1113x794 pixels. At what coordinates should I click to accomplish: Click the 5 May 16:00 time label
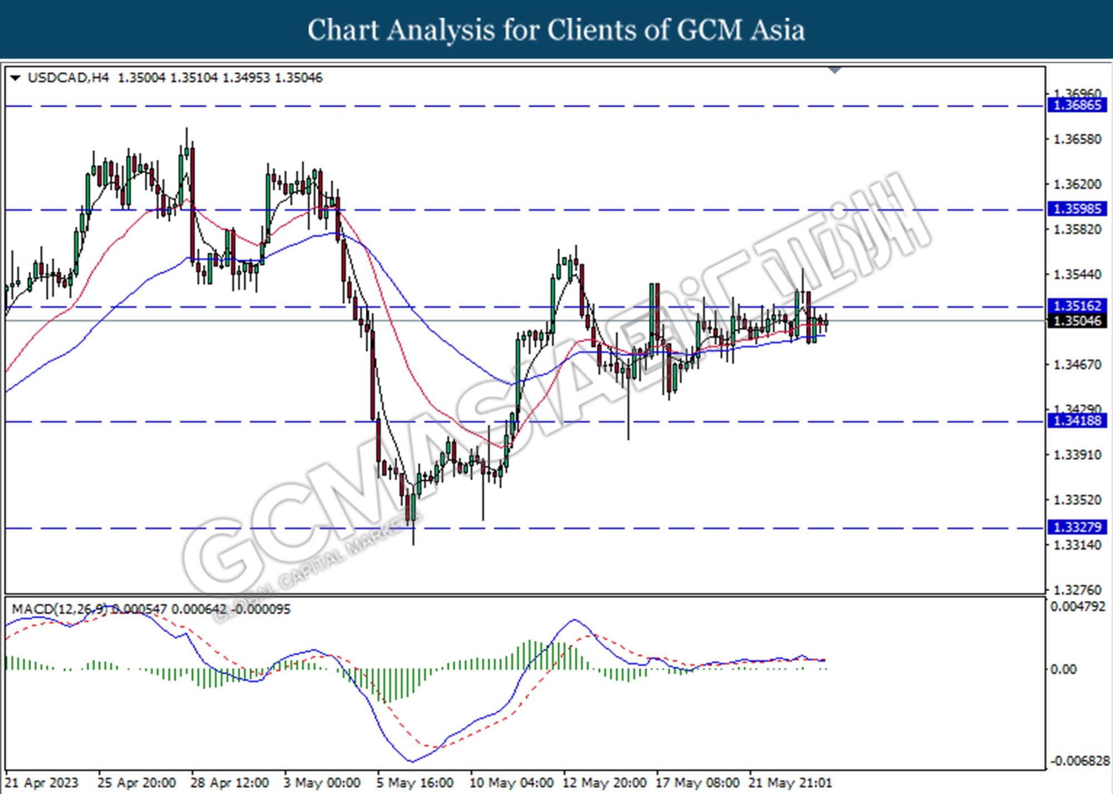415,783
